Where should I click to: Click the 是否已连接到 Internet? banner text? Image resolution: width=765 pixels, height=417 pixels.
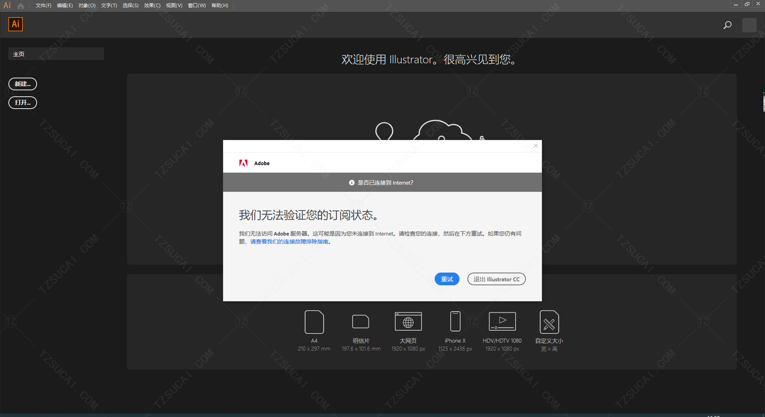(x=385, y=183)
